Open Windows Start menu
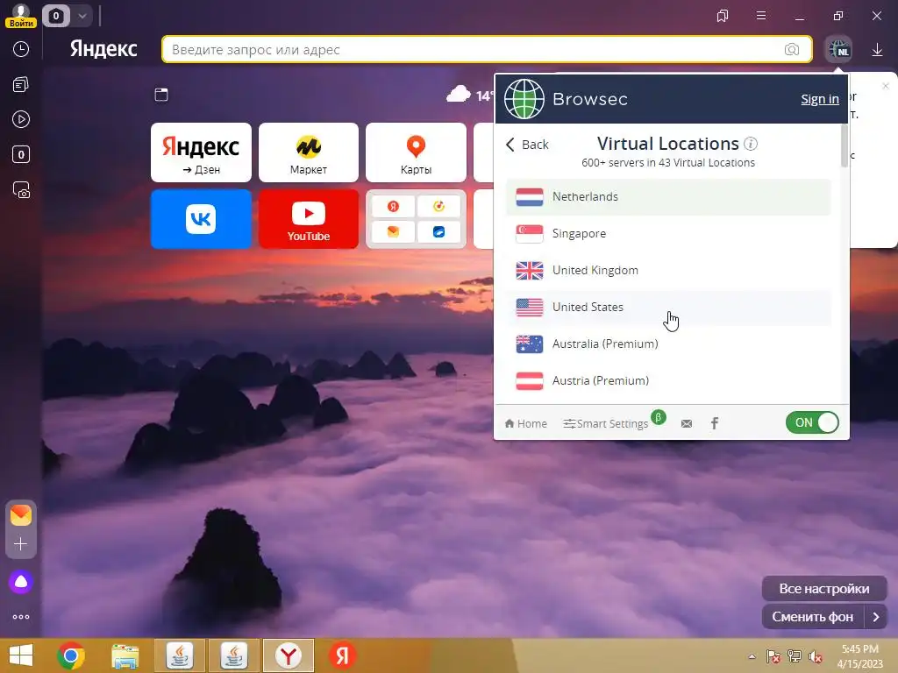The image size is (898, 673). [21, 655]
